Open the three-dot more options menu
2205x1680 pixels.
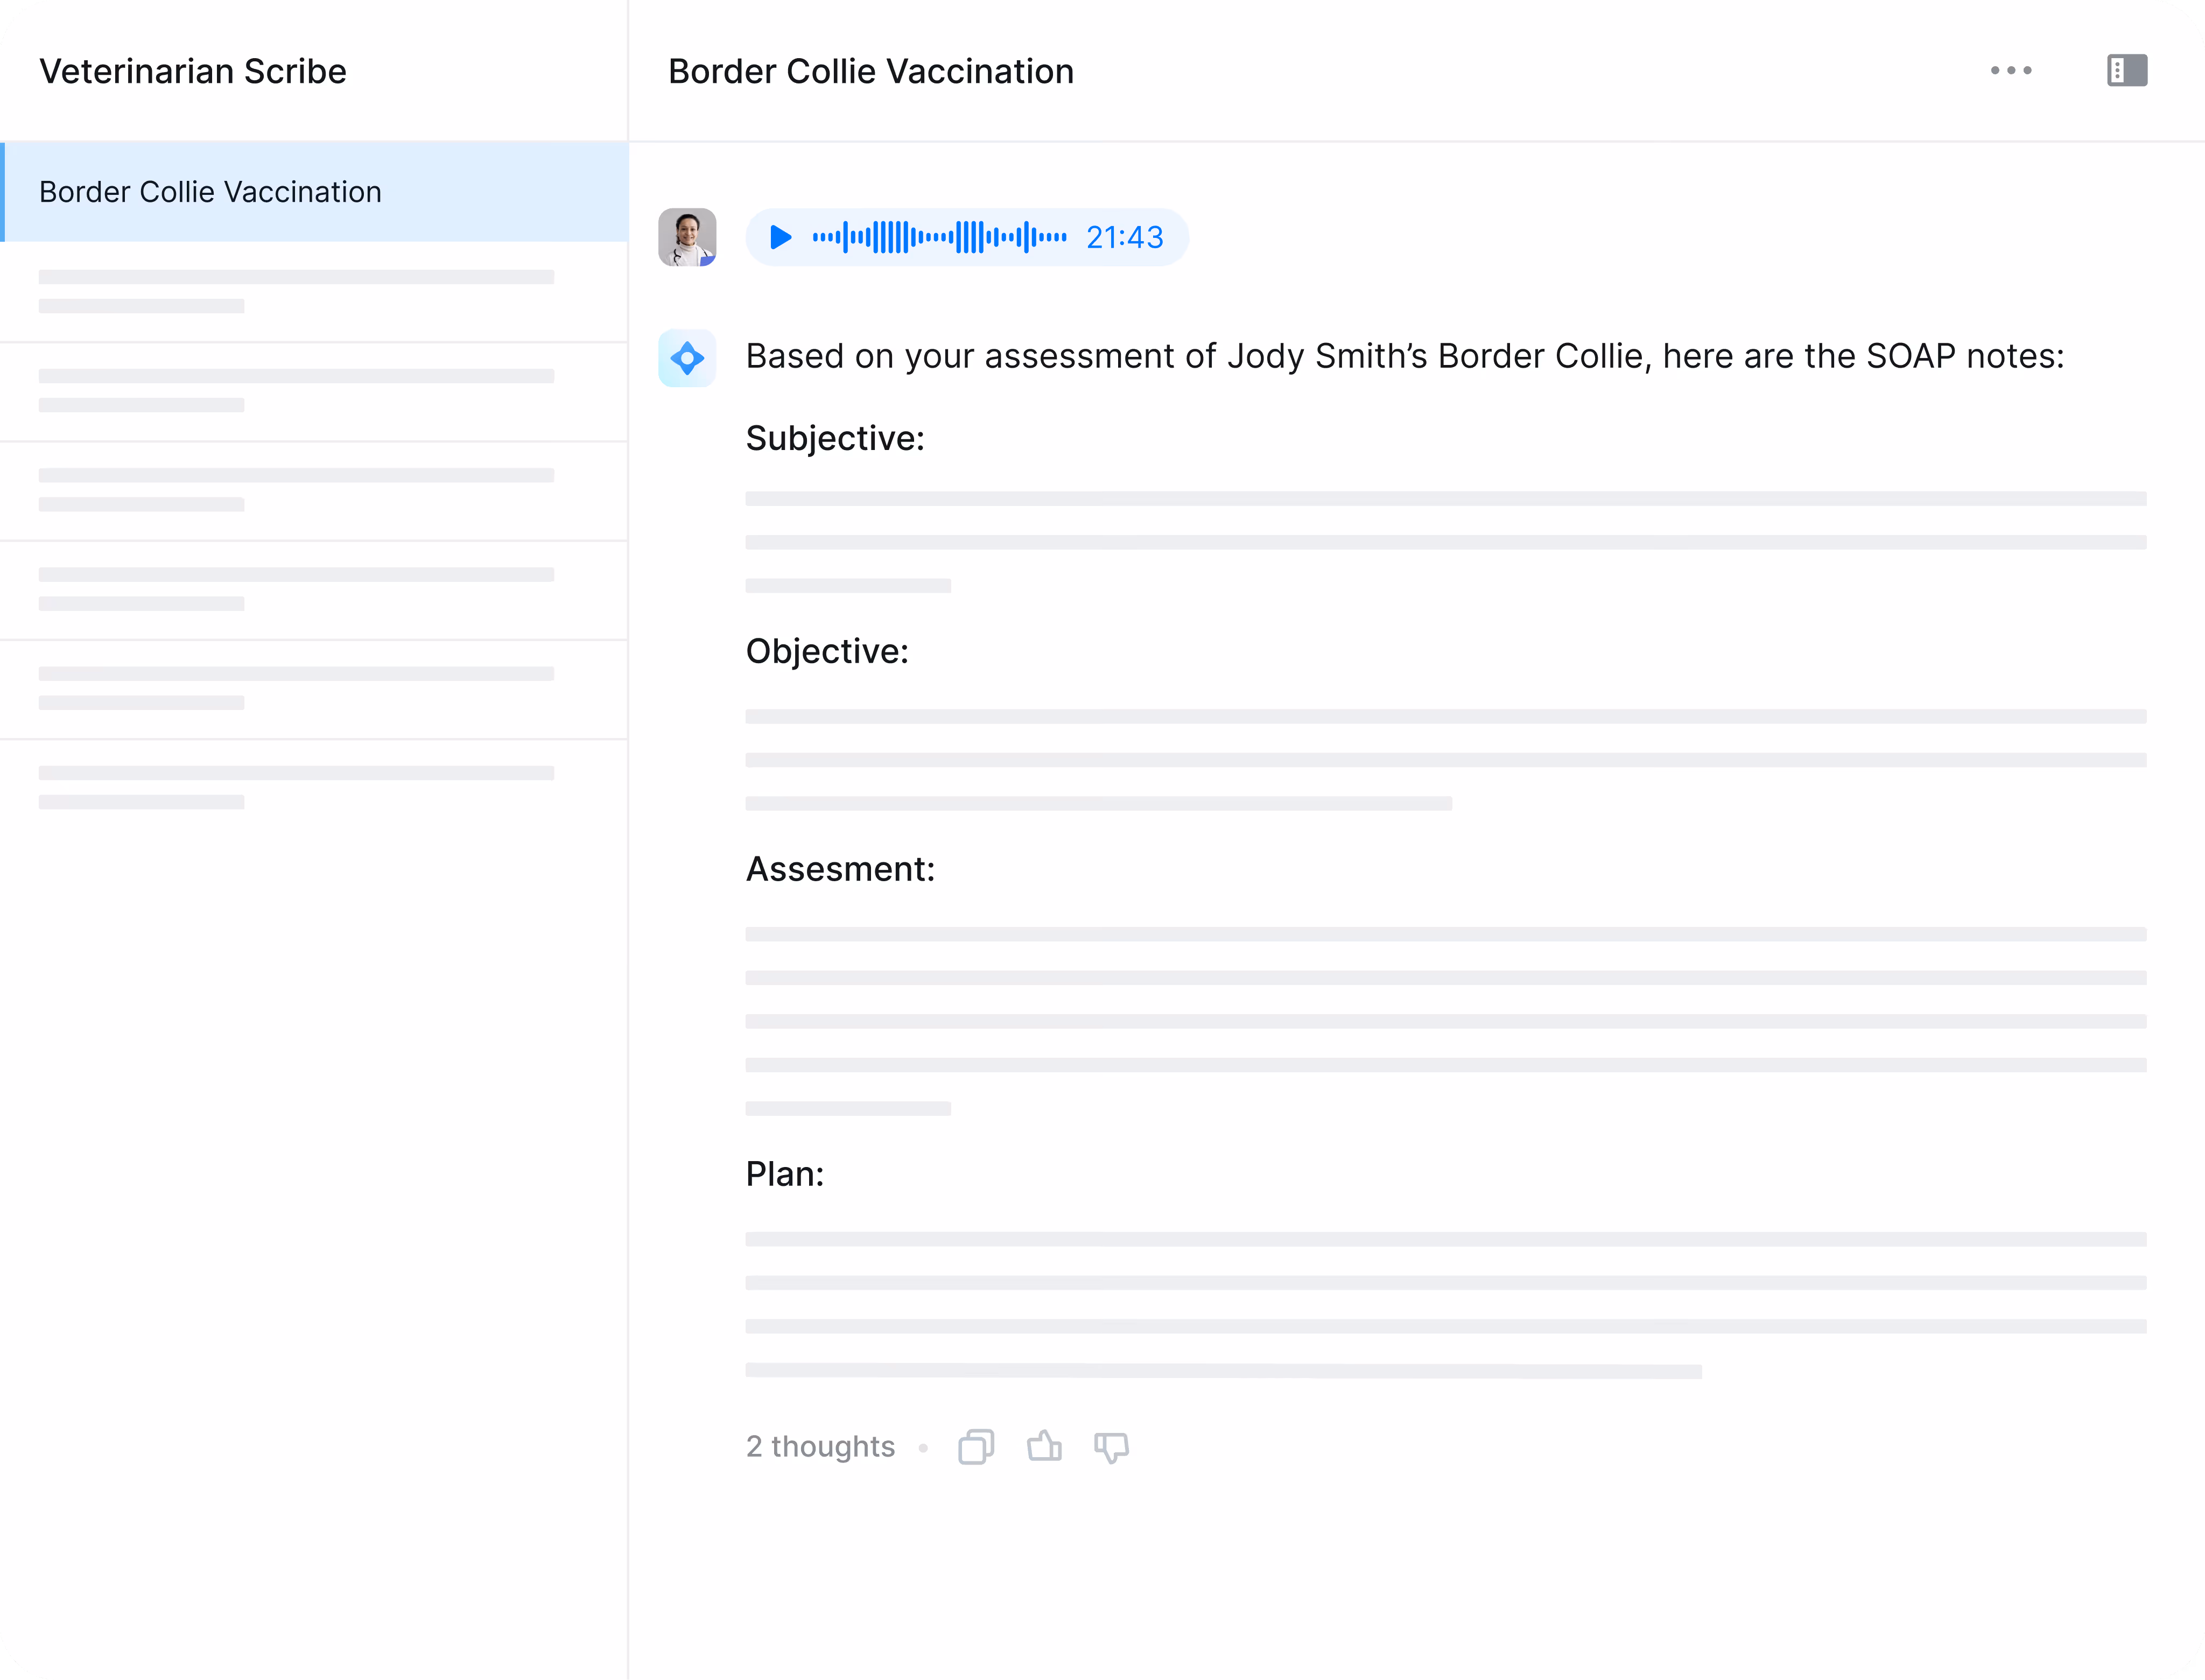pyautogui.click(x=2010, y=71)
